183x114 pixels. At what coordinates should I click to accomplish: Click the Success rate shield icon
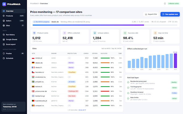(125, 33)
